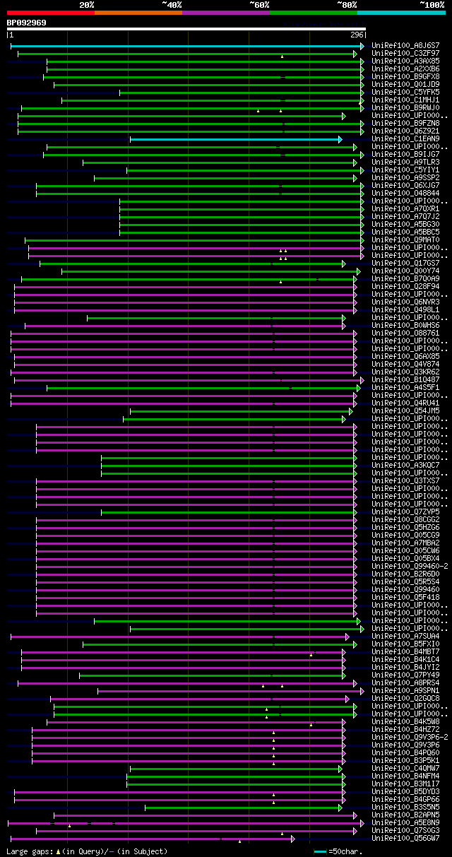
Task: Select hit label UniRef100_B3S5N5
Action: coord(405,807)
